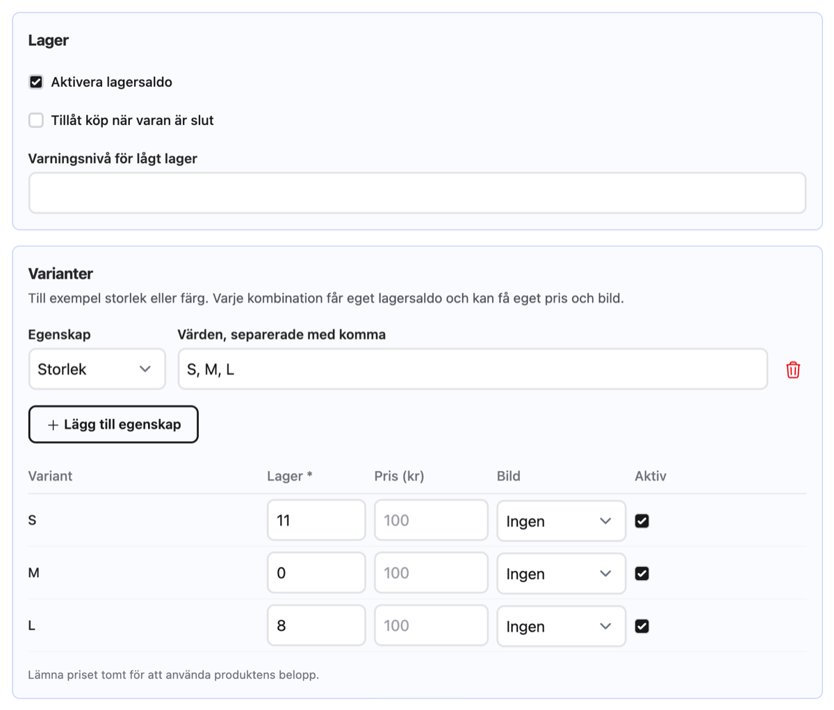Click the Variant column header
The image size is (834, 710).
[x=50, y=476]
